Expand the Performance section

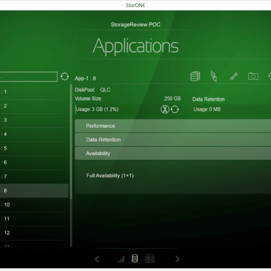point(173,126)
